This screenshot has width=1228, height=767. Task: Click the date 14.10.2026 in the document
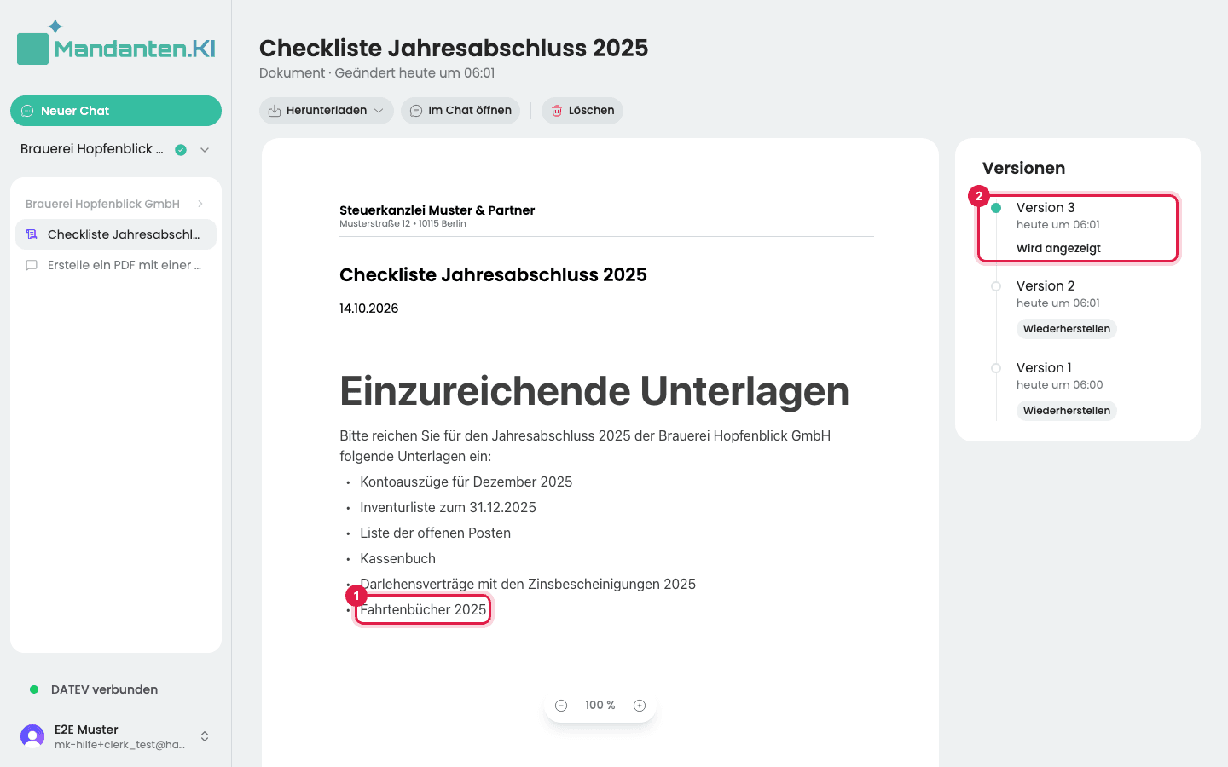point(369,309)
